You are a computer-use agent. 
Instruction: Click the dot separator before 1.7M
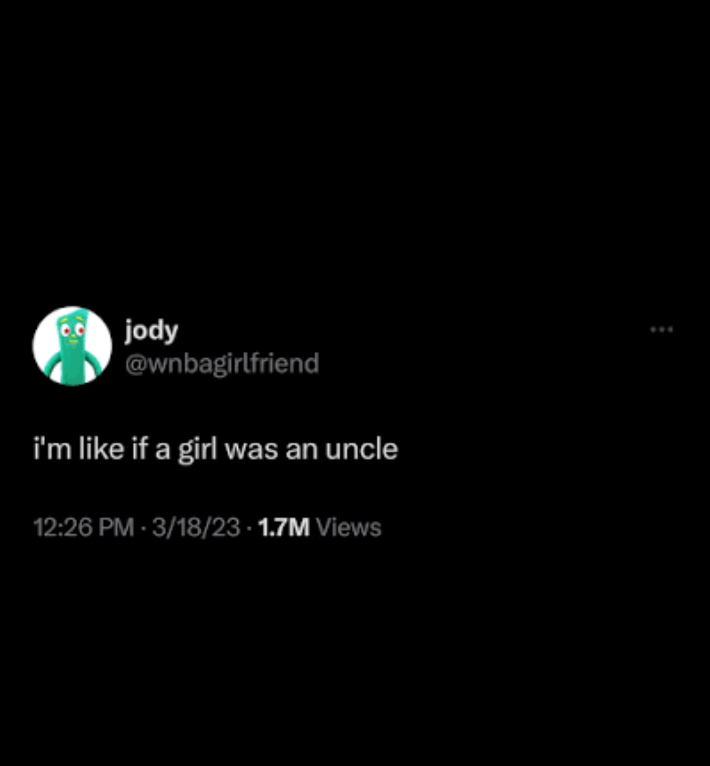[249, 528]
